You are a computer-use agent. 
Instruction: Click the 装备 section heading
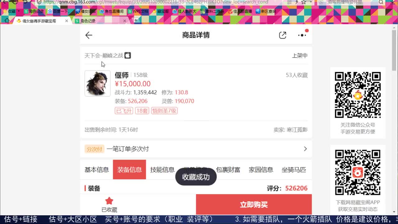click(x=94, y=188)
